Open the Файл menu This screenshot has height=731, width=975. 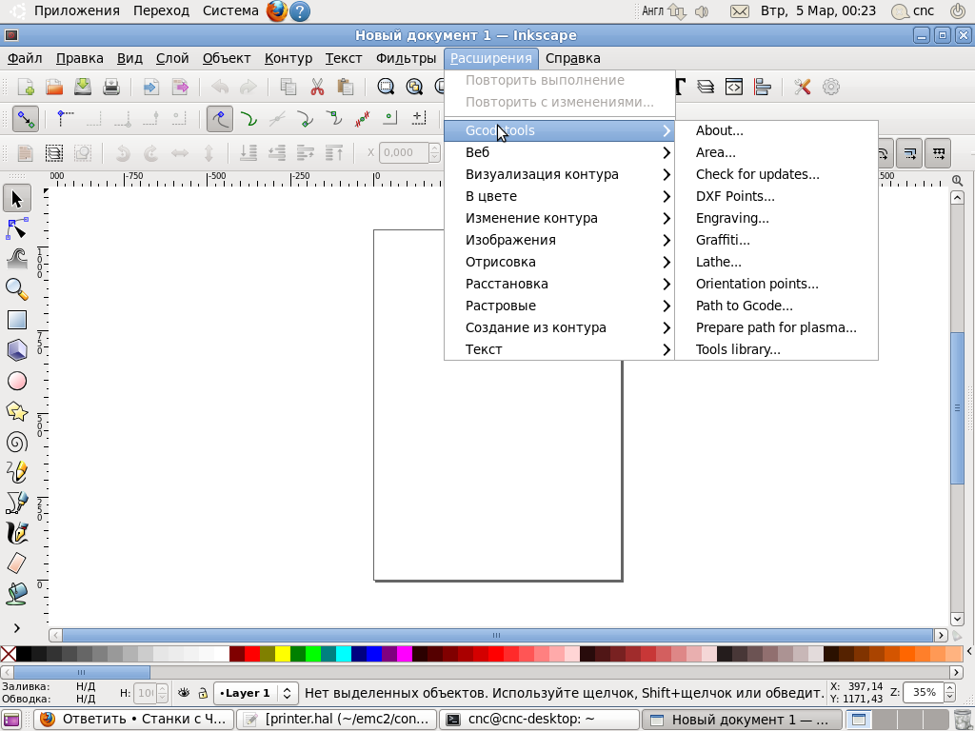coord(25,58)
